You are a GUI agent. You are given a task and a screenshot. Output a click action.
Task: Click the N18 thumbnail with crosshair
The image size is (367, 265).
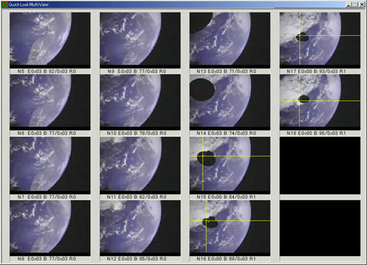point(320,102)
